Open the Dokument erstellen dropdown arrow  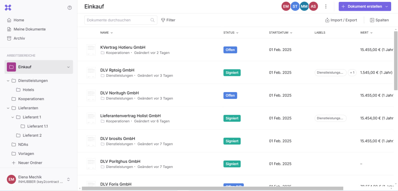[x=386, y=7]
